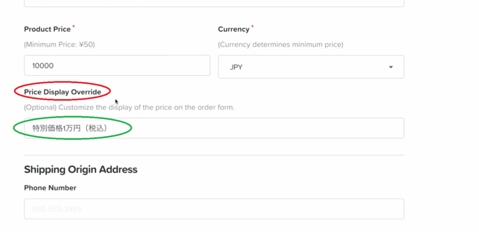Viewport: 479px width, 232px height.
Task: Click the red asterisk beside Product Price
Action: coord(73,27)
